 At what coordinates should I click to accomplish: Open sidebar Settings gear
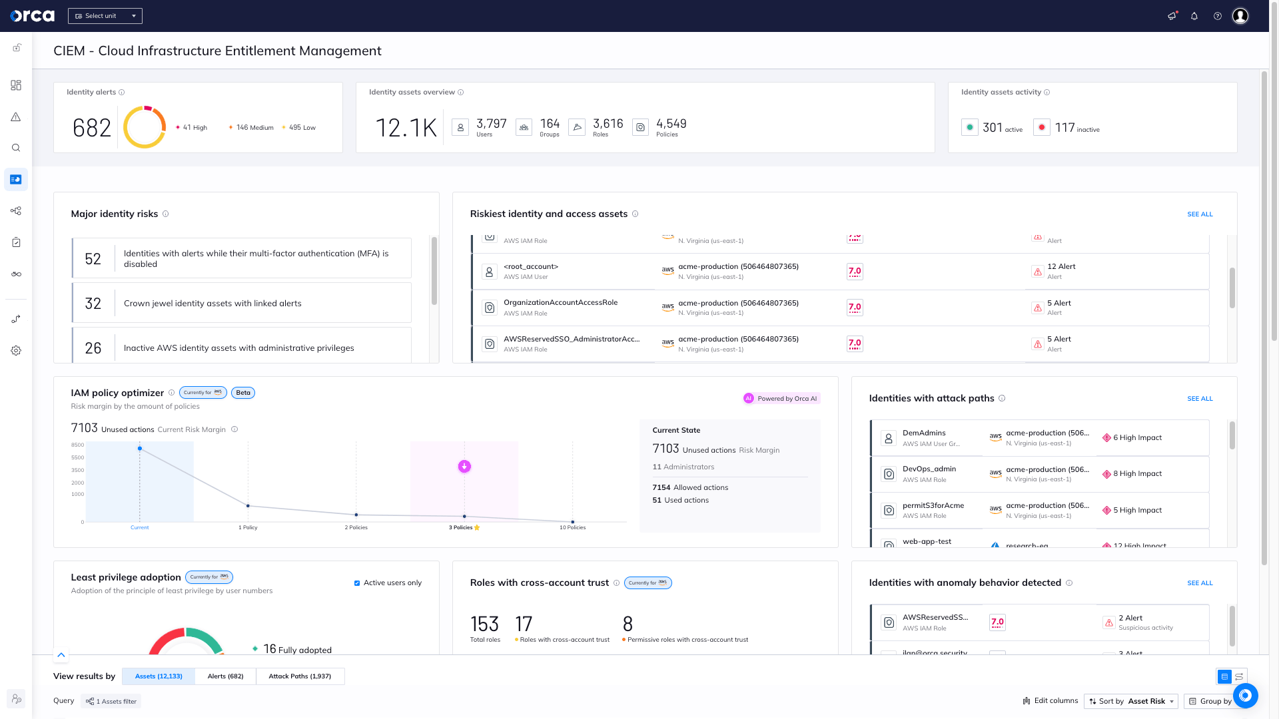pyautogui.click(x=16, y=350)
